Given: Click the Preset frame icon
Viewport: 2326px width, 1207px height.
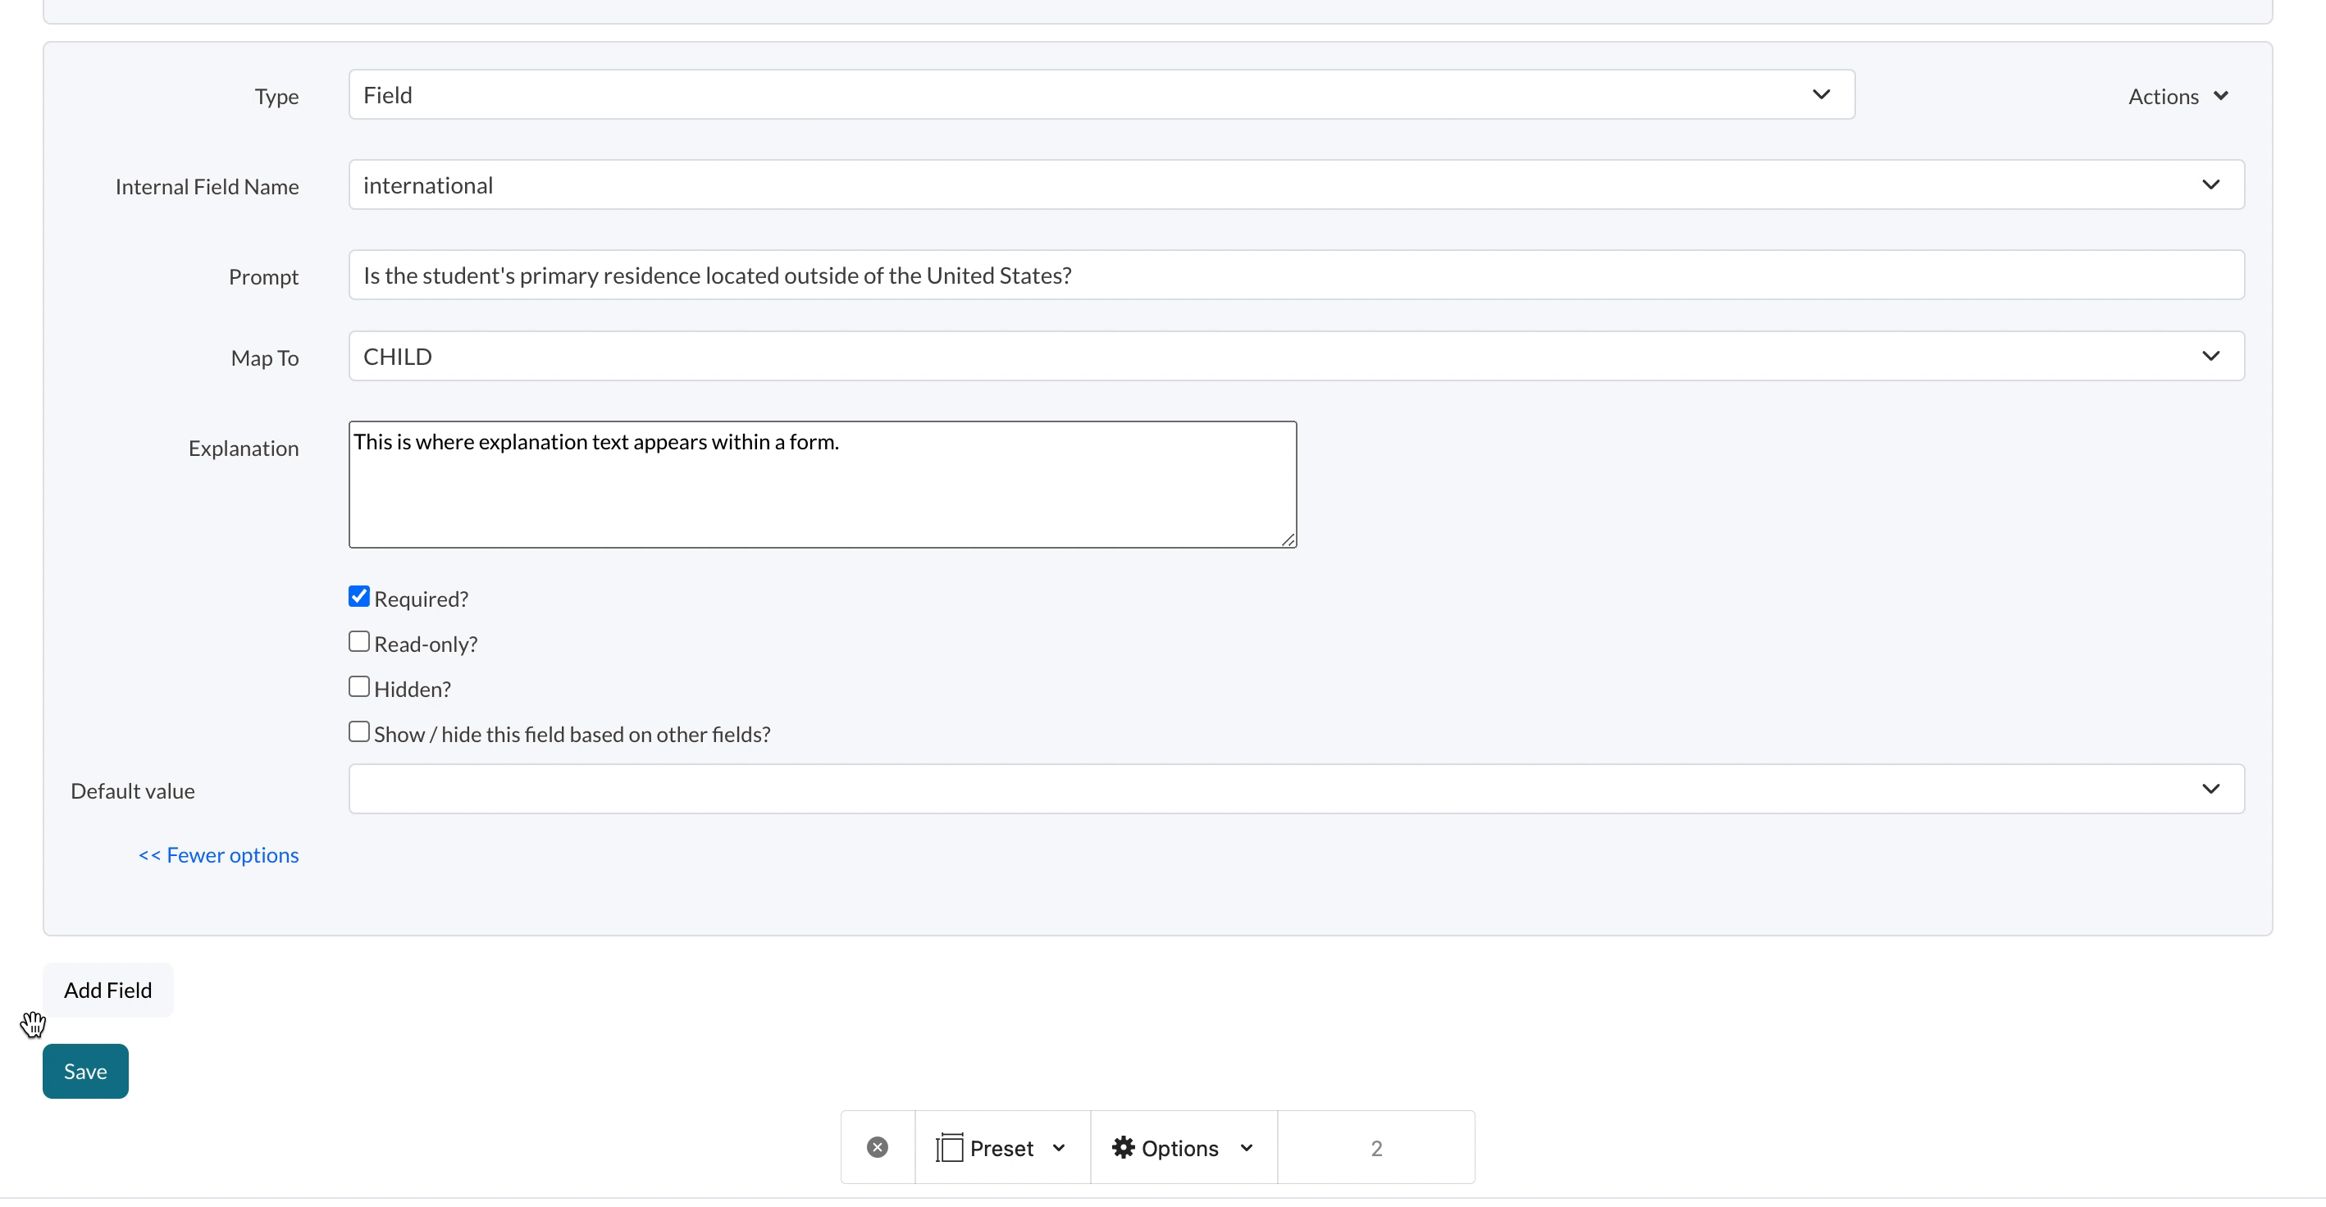Looking at the screenshot, I should point(949,1147).
